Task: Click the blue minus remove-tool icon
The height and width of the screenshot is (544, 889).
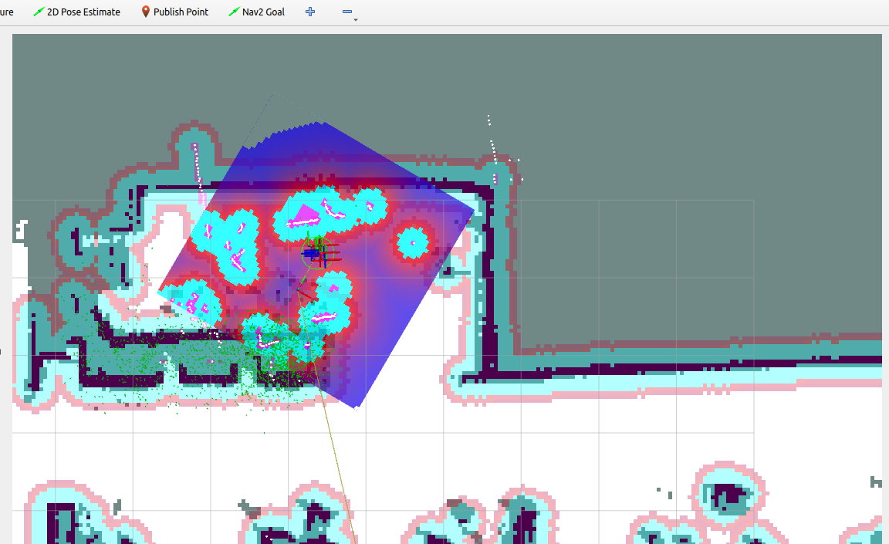Action: 346,12
